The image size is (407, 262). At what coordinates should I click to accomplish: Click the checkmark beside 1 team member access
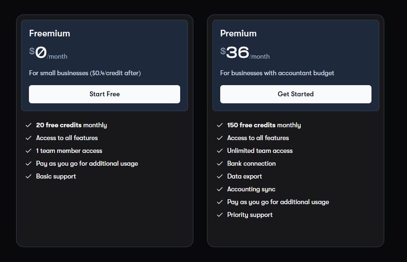tap(29, 150)
